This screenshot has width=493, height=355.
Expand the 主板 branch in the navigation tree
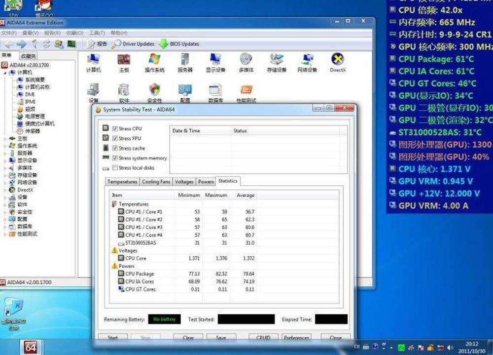pos(5,139)
